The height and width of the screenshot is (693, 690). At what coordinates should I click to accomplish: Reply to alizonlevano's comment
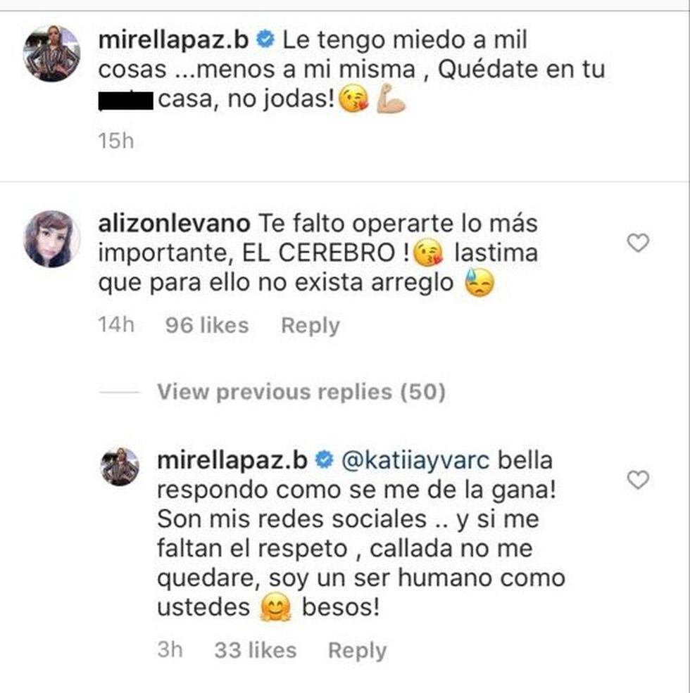click(x=310, y=326)
